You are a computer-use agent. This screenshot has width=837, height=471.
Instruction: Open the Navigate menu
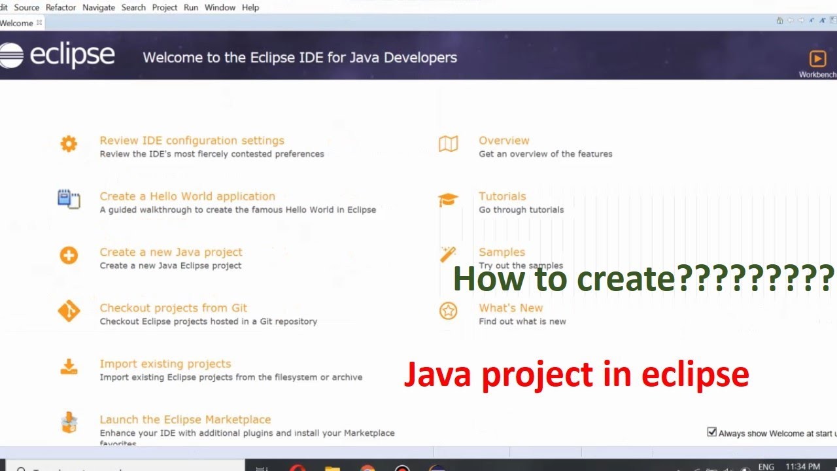pyautogui.click(x=99, y=7)
